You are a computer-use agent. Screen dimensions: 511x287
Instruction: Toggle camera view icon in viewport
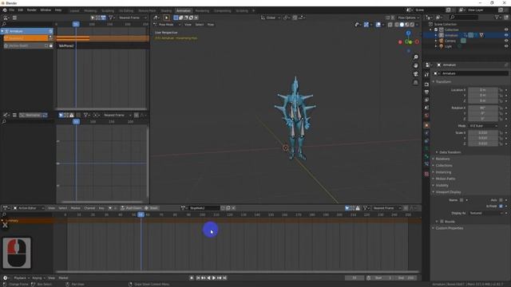point(415,74)
